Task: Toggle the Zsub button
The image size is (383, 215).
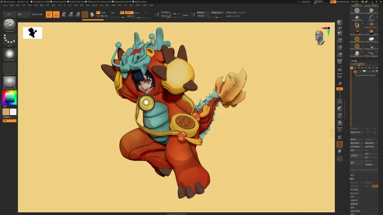Action: pyautogui.click(x=137, y=13)
